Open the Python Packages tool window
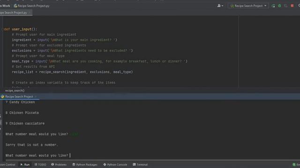The height and width of the screenshot is (168, 300). coord(85,165)
